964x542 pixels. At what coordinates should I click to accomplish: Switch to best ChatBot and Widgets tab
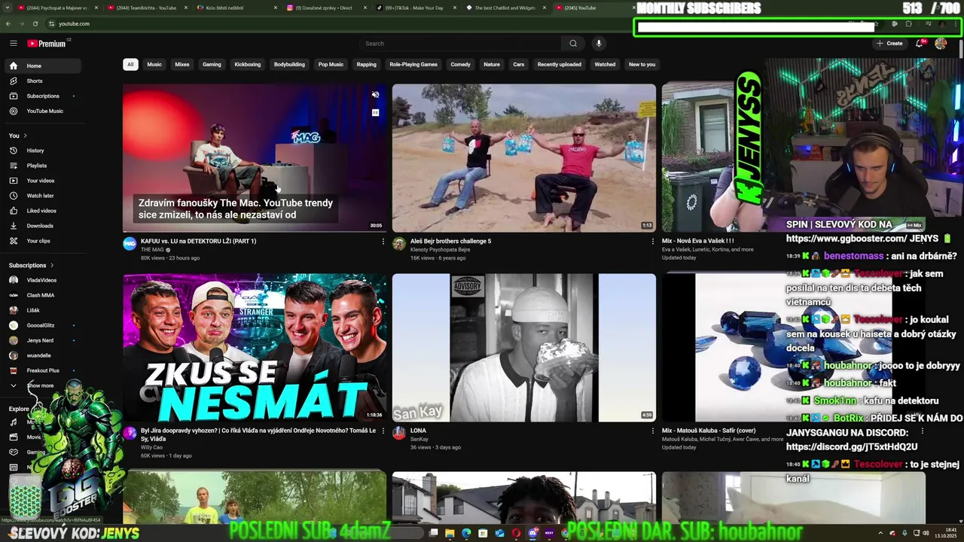click(x=505, y=8)
